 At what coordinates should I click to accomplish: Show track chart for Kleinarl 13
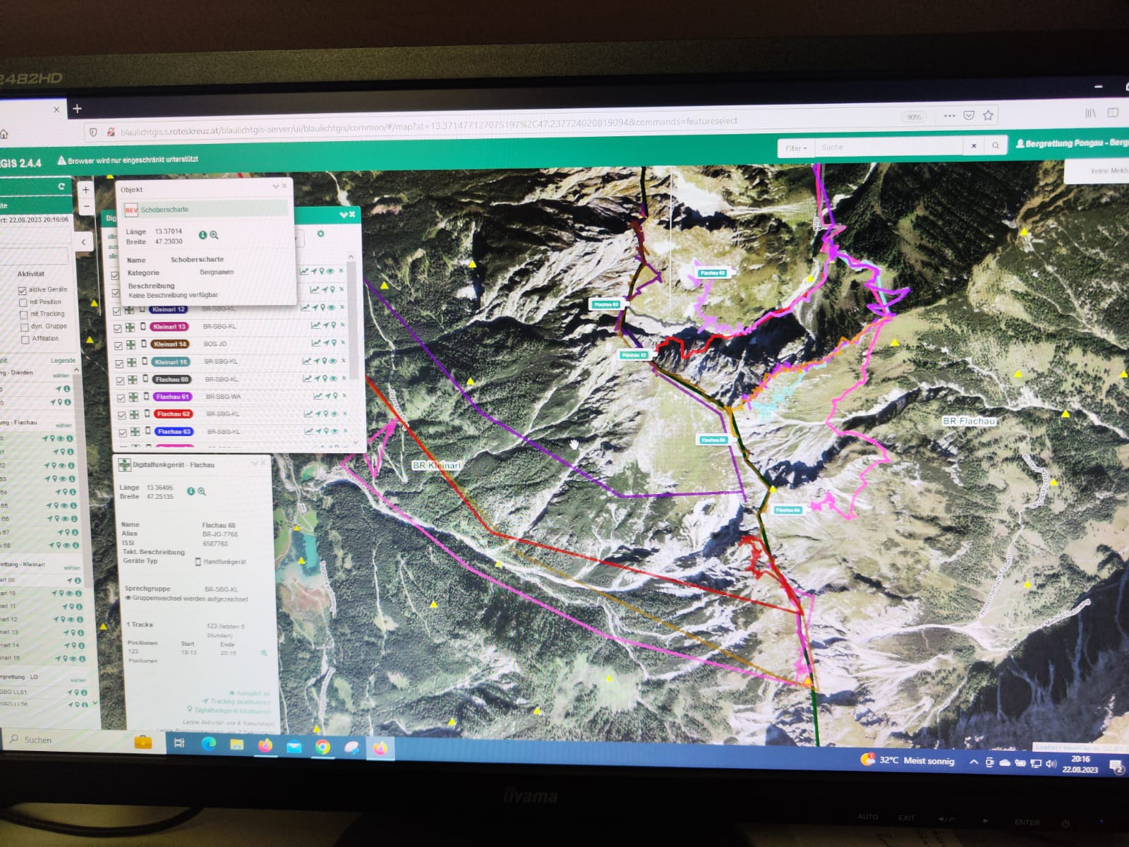[x=315, y=325]
